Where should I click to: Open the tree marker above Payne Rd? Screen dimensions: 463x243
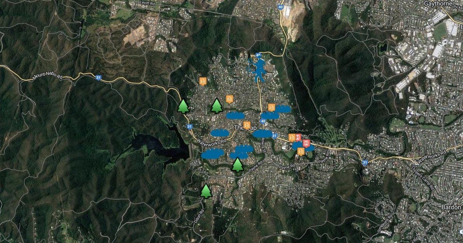coord(238,165)
